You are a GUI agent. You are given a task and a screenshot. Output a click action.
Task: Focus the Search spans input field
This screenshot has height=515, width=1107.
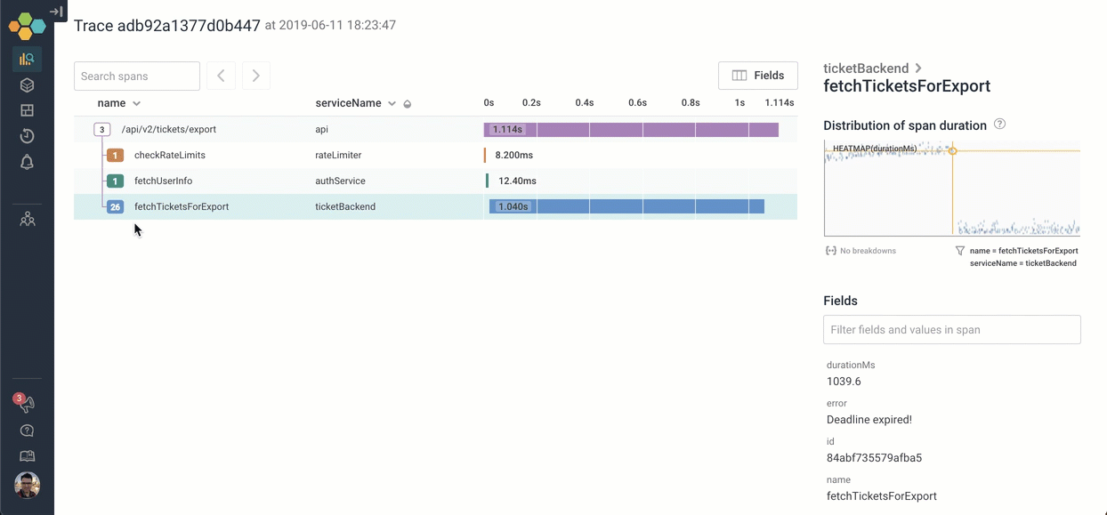coord(137,76)
